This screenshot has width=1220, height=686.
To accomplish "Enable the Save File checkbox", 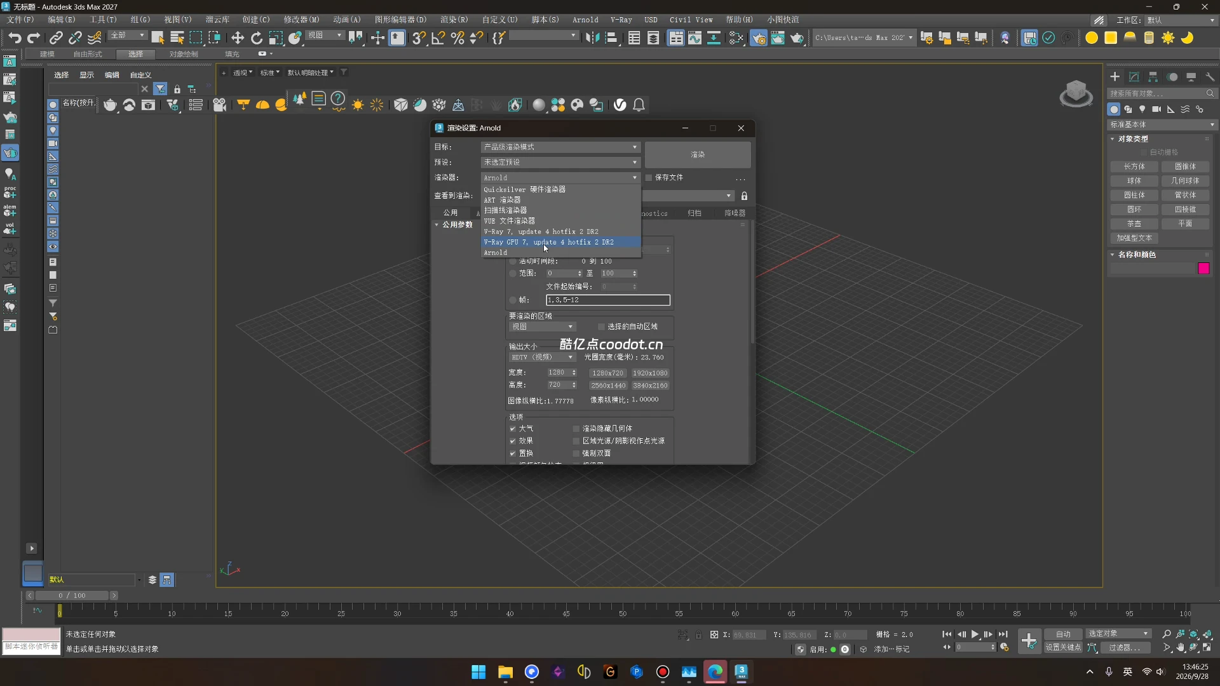I will 649,178.
